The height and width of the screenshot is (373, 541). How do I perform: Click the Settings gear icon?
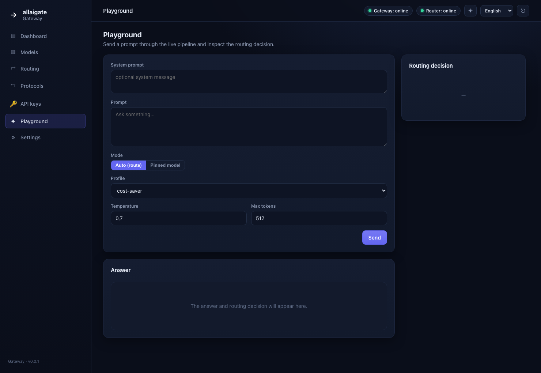coord(13,137)
